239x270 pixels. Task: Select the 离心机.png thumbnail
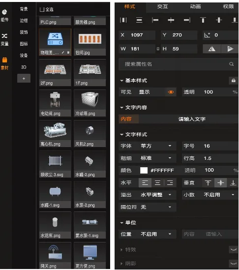pyautogui.click(x=55, y=134)
